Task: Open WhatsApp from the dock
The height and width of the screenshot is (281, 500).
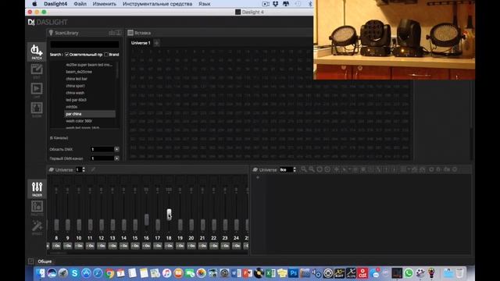Action: pyautogui.click(x=409, y=273)
